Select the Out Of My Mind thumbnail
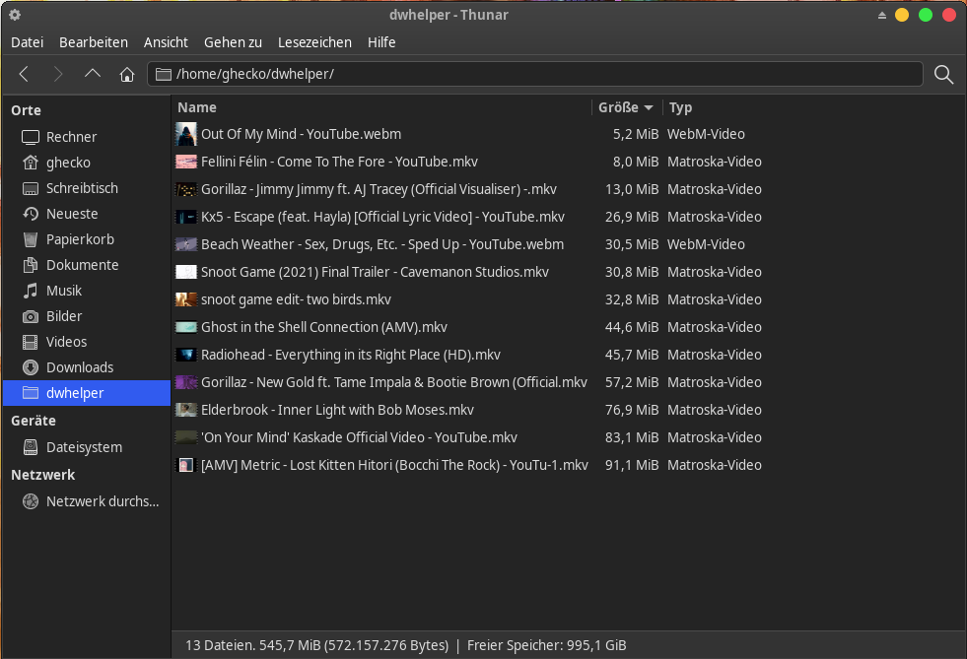Image resolution: width=967 pixels, height=659 pixels. tap(185, 134)
